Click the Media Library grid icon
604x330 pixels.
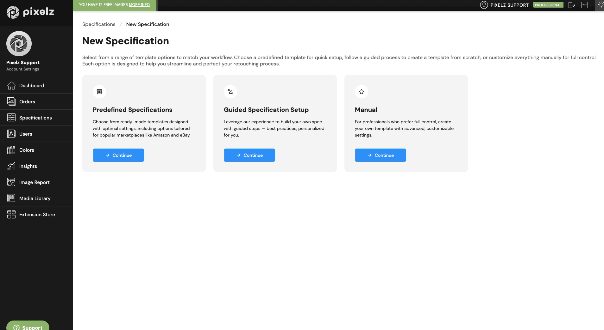coord(11,198)
